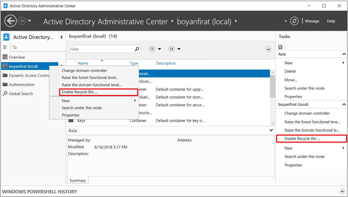This screenshot has width=348, height=197.
Task: Choose Properties in the context menu
Action: point(70,115)
